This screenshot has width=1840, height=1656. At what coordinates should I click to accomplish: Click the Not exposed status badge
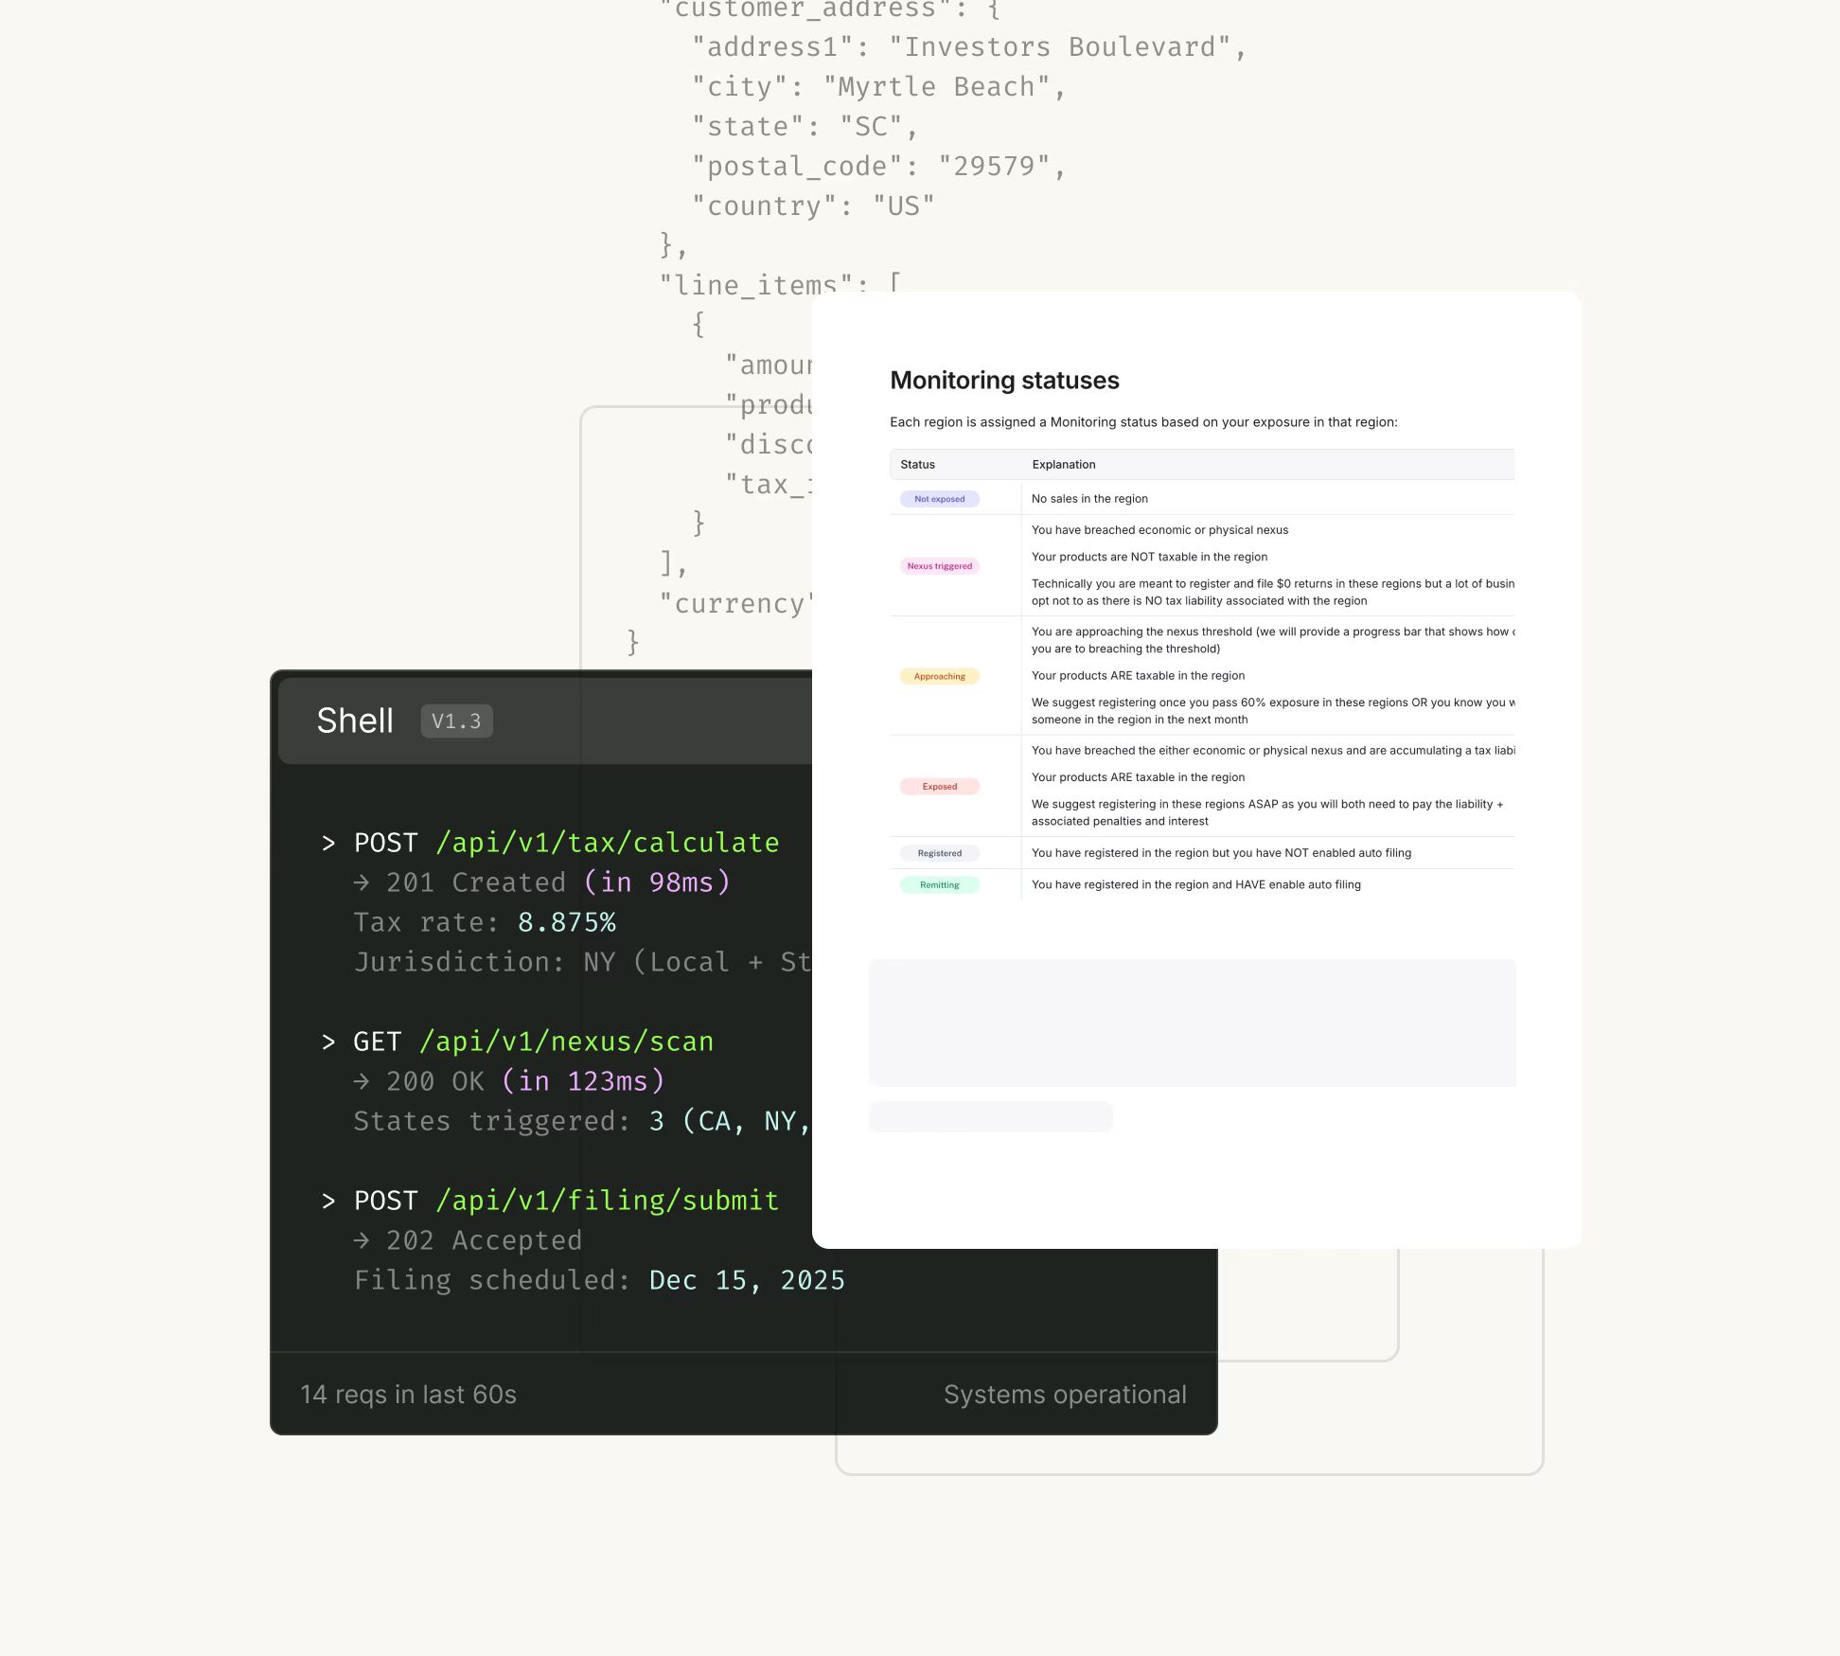tap(939, 499)
